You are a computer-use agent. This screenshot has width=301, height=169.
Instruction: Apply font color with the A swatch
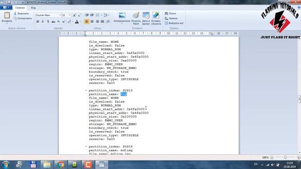click(77, 22)
